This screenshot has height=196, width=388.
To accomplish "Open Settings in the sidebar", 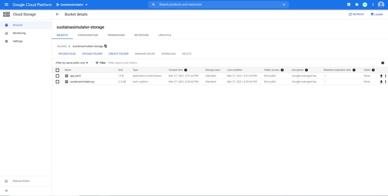I will 26,41.
